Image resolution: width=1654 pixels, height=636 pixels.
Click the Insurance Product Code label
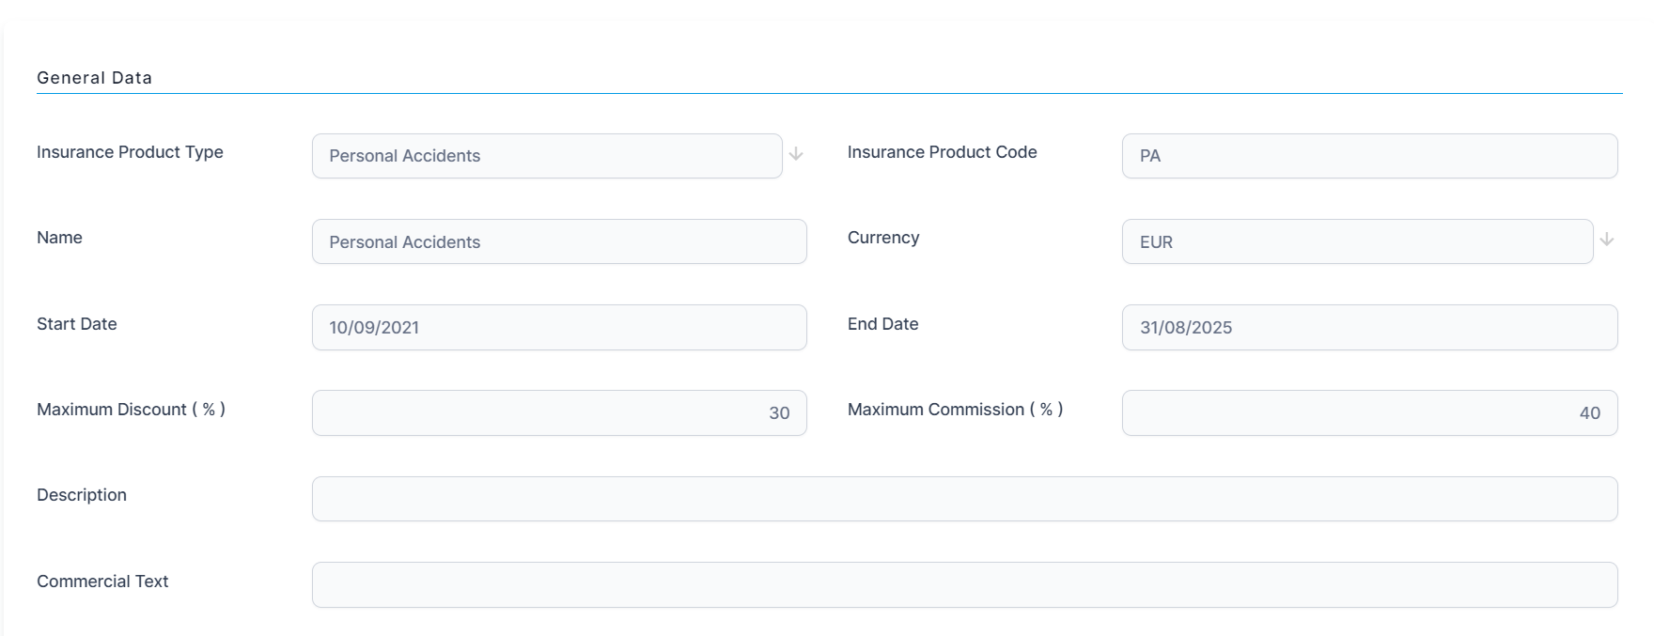pyautogui.click(x=942, y=152)
